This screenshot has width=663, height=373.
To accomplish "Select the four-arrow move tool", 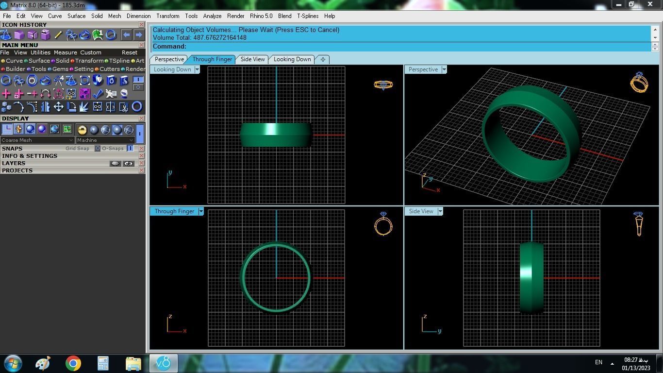I will pos(58,106).
